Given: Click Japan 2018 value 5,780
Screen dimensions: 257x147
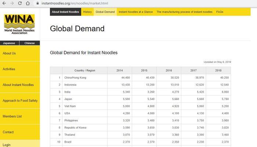Looking at the screenshot, I should coord(225,99).
